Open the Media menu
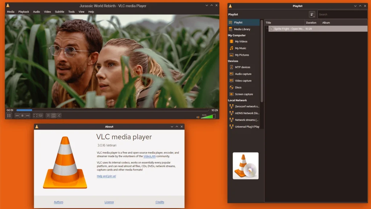The image size is (371, 209). tap(11, 12)
